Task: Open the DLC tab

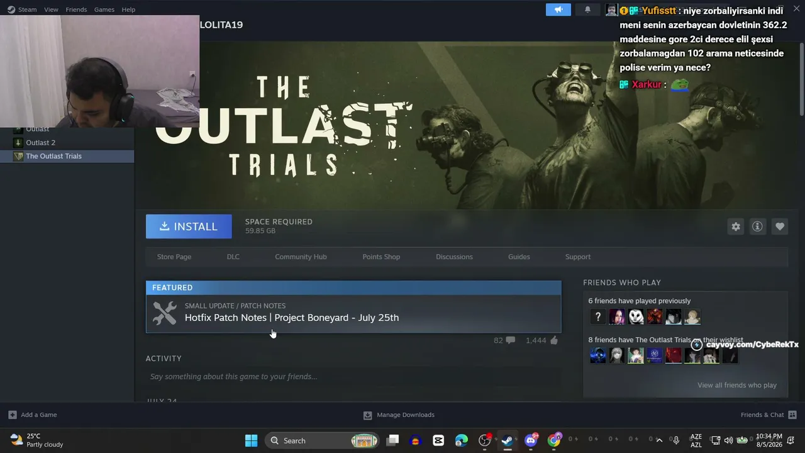Action: coord(233,257)
